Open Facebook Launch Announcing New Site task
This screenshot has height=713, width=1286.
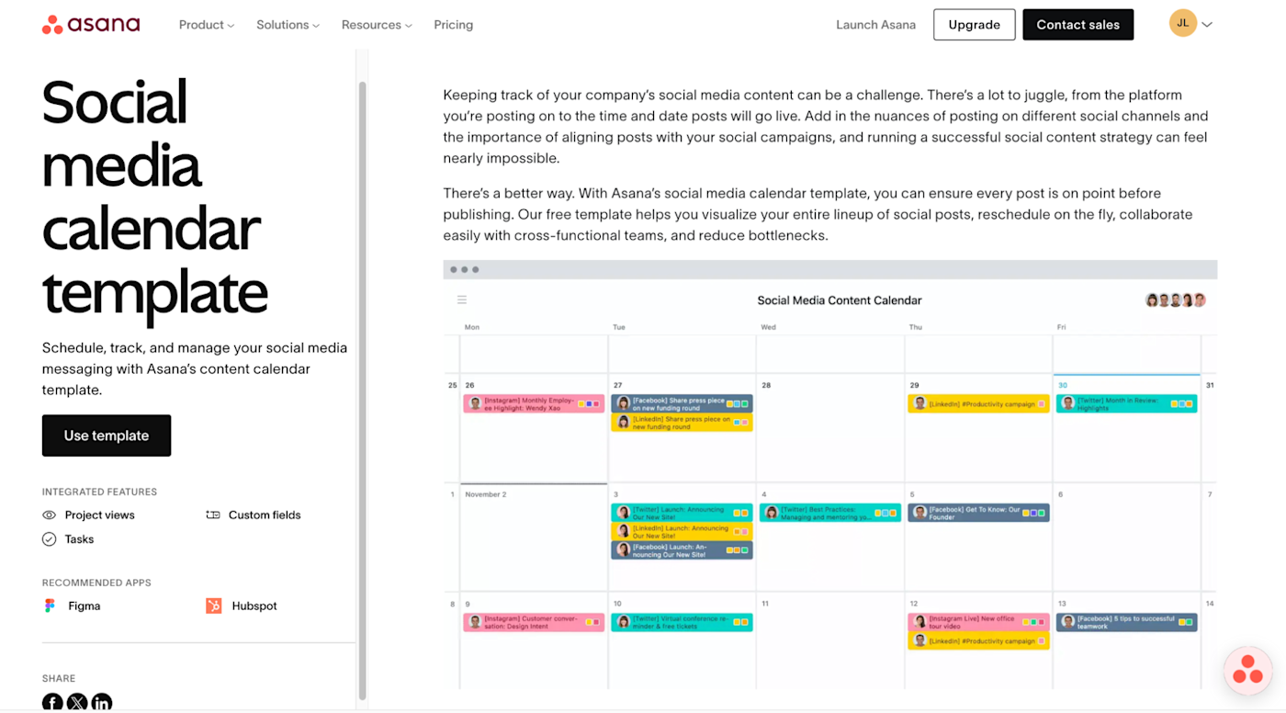pos(682,550)
